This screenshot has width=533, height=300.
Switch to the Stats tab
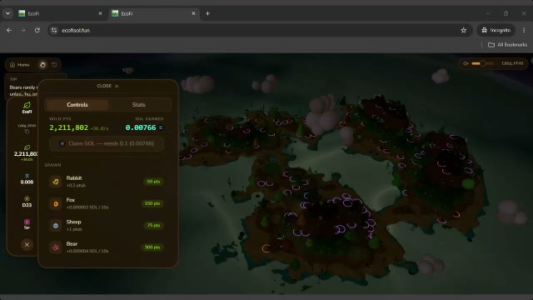click(139, 105)
